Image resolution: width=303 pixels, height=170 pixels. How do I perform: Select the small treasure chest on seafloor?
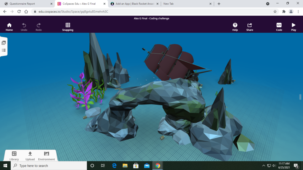click(162, 138)
